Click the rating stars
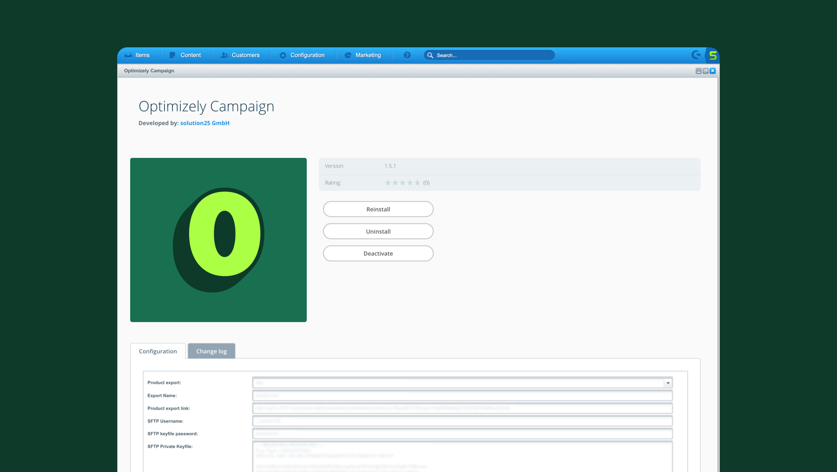Viewport: 837px width, 472px height. pos(402,183)
